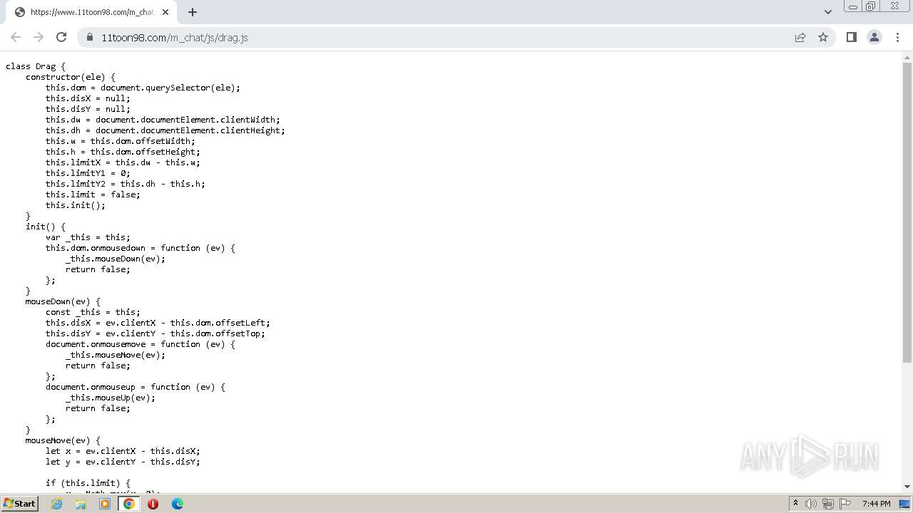The width and height of the screenshot is (913, 513).
Task: Click the '_this.mouseMove(ev);' line
Action: click(x=116, y=355)
